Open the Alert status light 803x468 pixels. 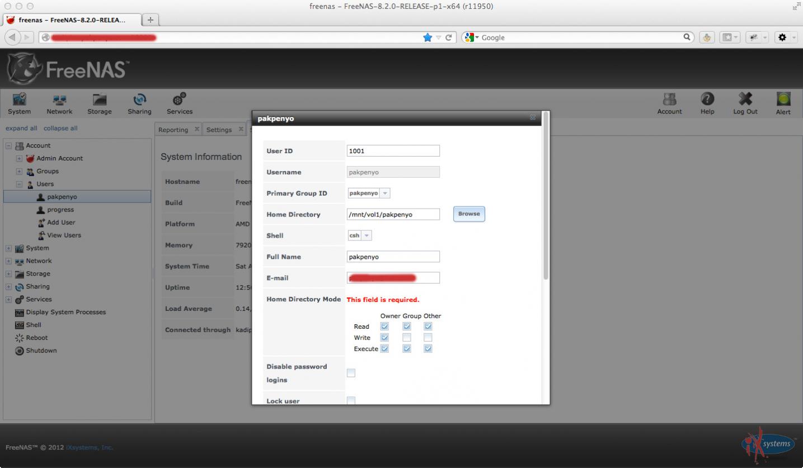(x=783, y=103)
